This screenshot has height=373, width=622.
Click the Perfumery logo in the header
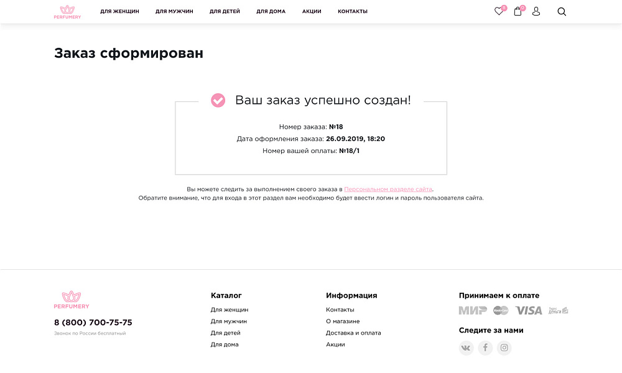click(67, 12)
